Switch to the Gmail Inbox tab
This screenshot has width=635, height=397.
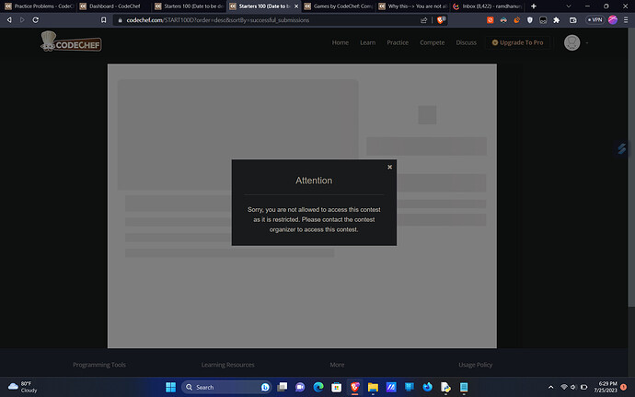tap(487, 6)
